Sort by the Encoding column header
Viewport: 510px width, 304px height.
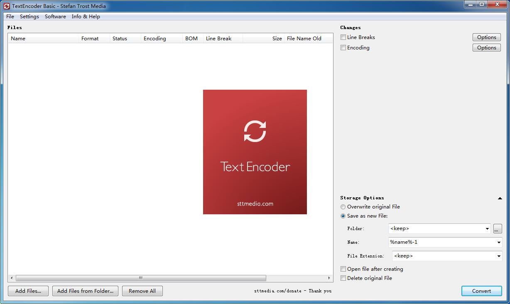point(162,39)
